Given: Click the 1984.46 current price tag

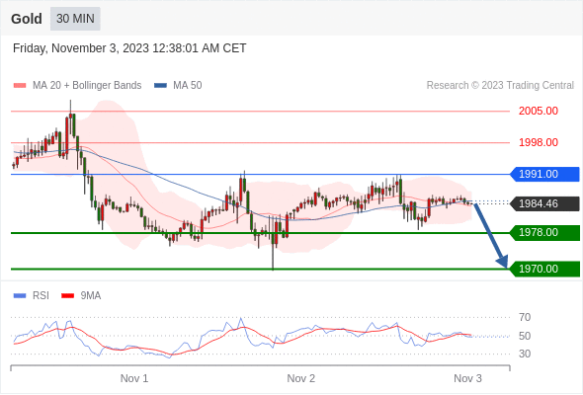Looking at the screenshot, I should pos(545,203).
